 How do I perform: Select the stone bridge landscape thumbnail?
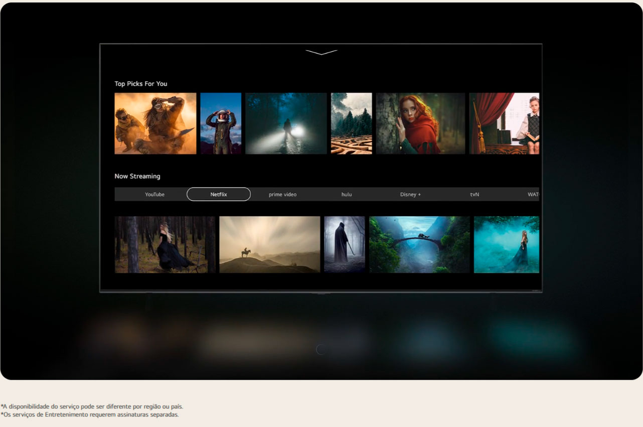coord(419,244)
